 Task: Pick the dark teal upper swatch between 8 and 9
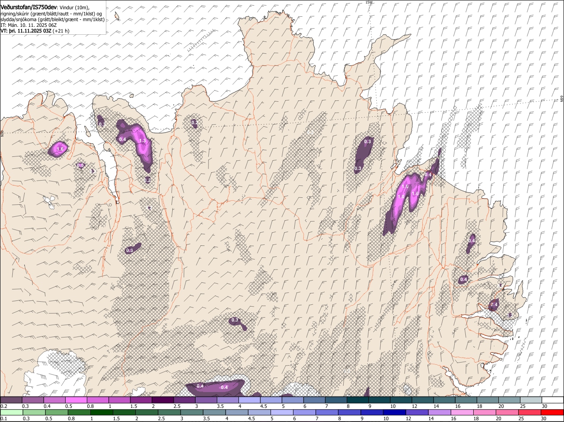(x=357, y=400)
